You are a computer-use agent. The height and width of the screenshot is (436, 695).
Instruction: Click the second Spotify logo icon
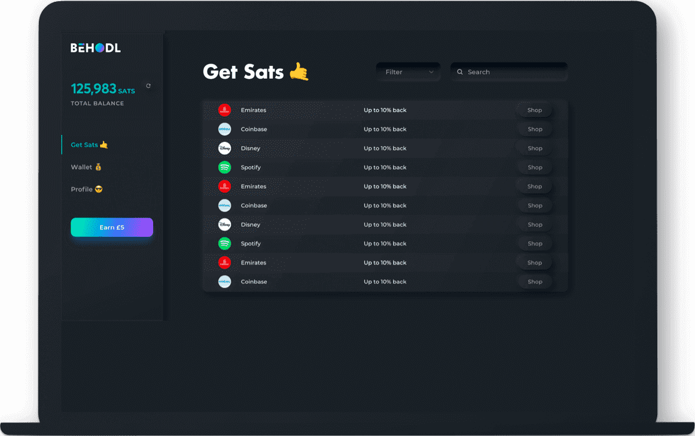point(225,243)
